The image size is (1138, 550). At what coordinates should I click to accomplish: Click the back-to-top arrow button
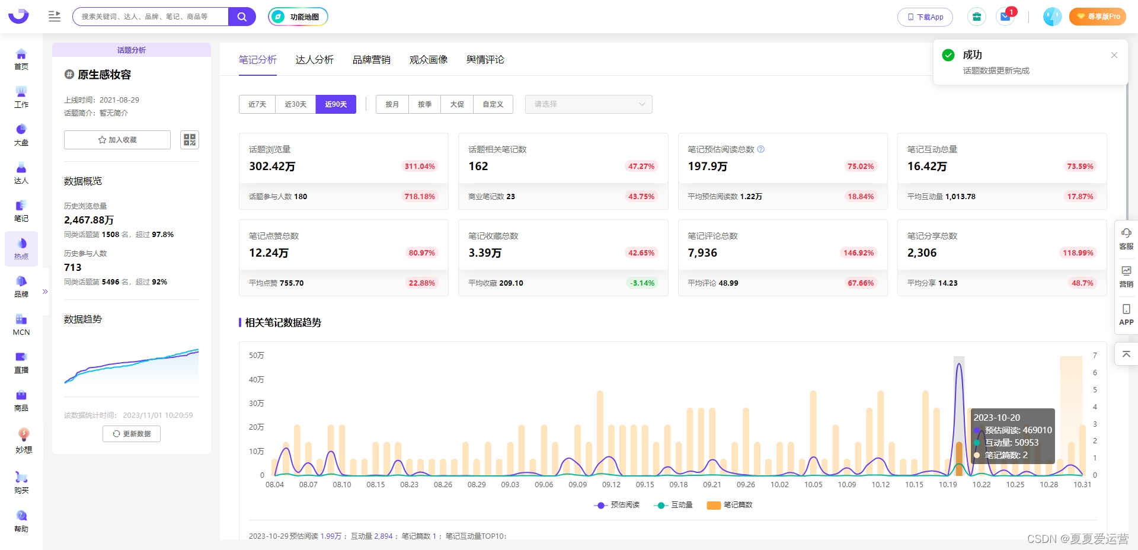tap(1126, 354)
